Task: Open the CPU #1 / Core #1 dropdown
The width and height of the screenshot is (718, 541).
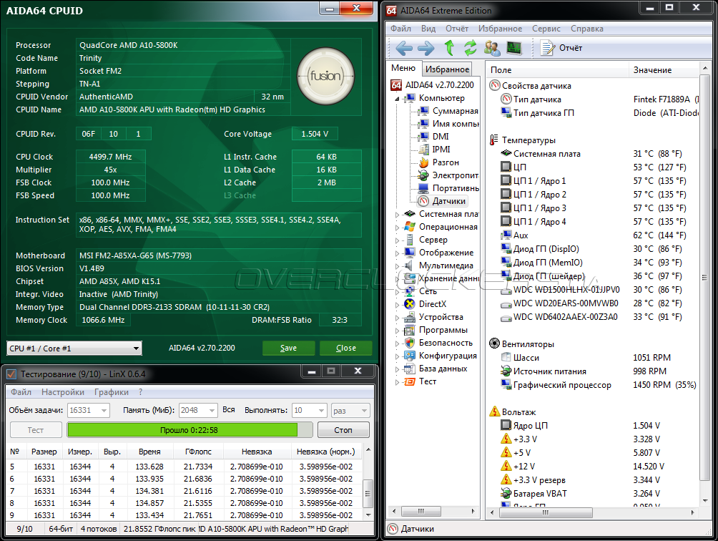Action: pos(74,349)
